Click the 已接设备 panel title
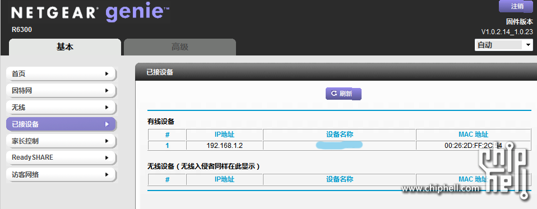This screenshot has width=537, height=209. 160,72
